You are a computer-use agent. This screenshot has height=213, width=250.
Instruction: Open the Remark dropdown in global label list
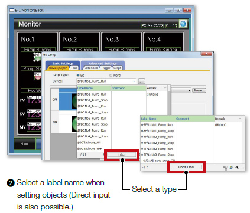pos(240,119)
